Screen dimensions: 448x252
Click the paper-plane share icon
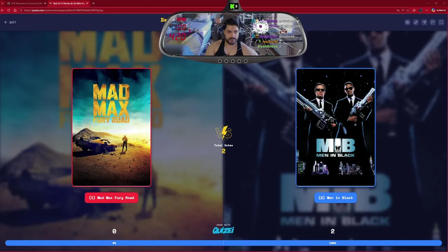coord(424,22)
